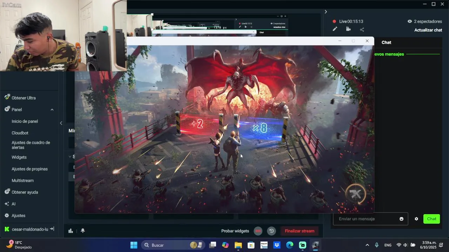Open Dropbox from taskbar

(x=277, y=245)
